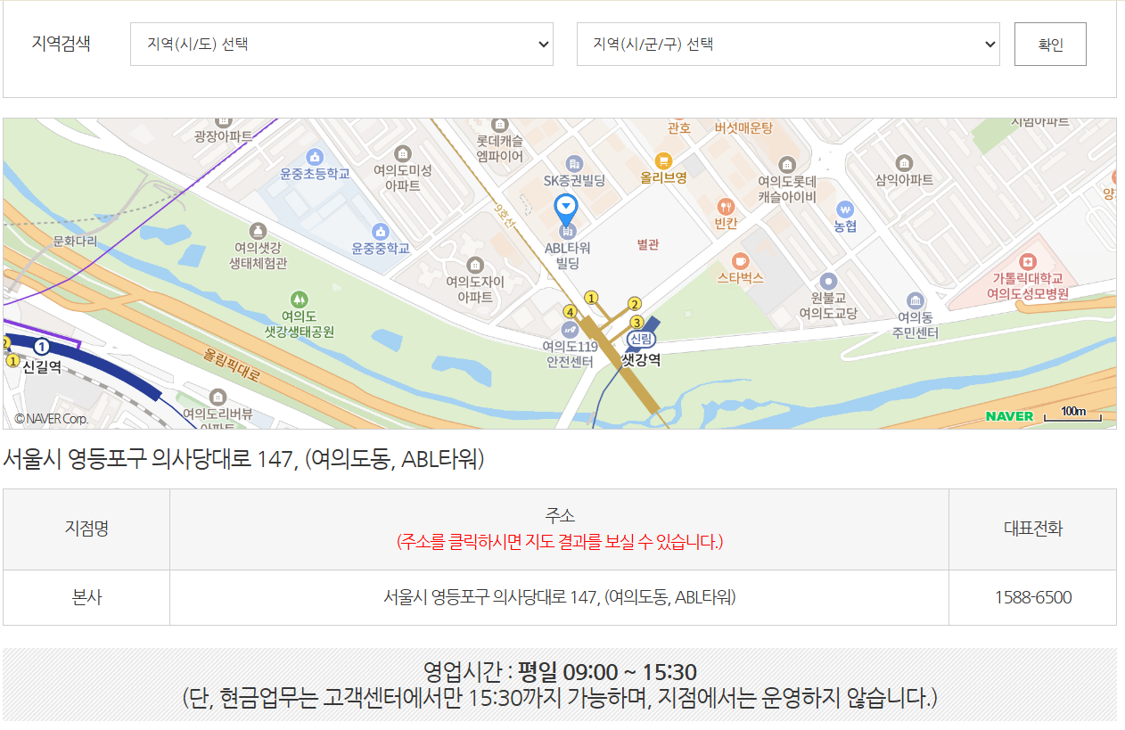The height and width of the screenshot is (730, 1125).
Task: Click 샛강역 exit 3 marker
Action: click(636, 322)
